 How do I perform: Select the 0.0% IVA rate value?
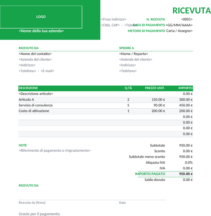pos(189,162)
